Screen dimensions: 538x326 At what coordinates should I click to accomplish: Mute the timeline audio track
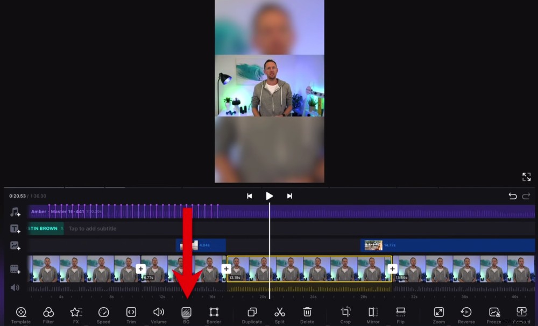(15, 287)
